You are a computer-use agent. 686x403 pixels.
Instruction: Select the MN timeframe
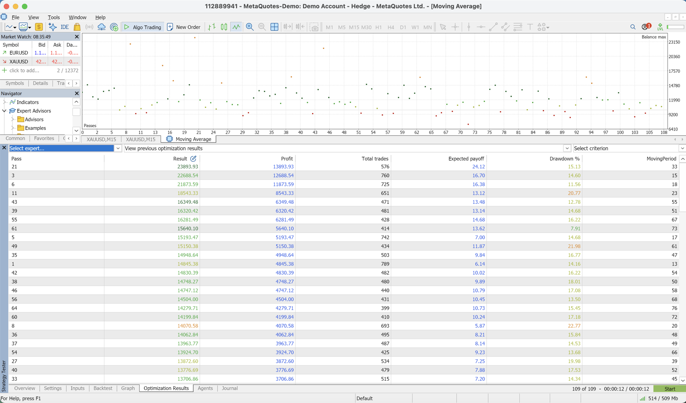(x=427, y=27)
